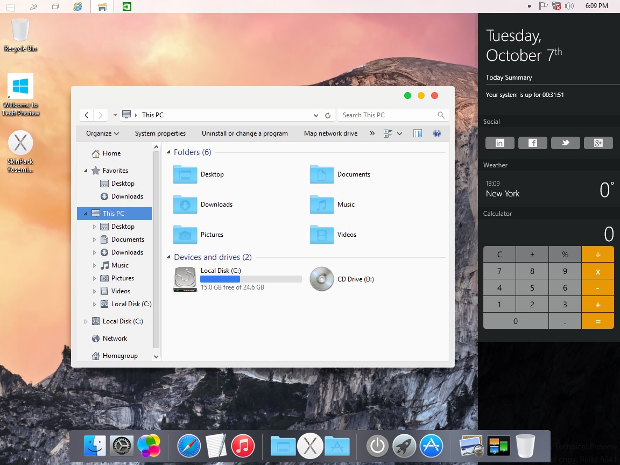This screenshot has width=620, height=465.
Task: Click the Explorer Help question mark icon
Action: coord(437,133)
